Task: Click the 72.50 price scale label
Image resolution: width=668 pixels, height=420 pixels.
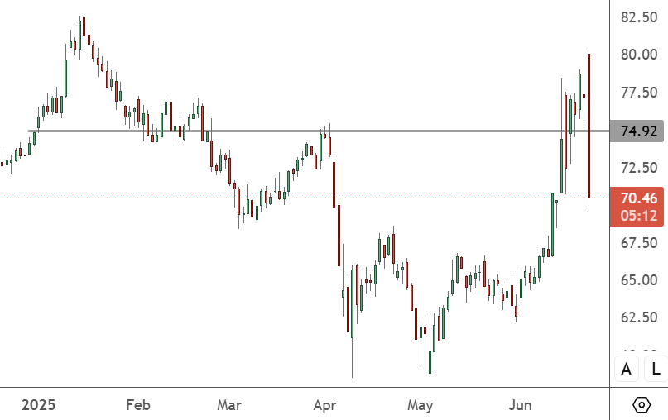Action: (x=638, y=168)
